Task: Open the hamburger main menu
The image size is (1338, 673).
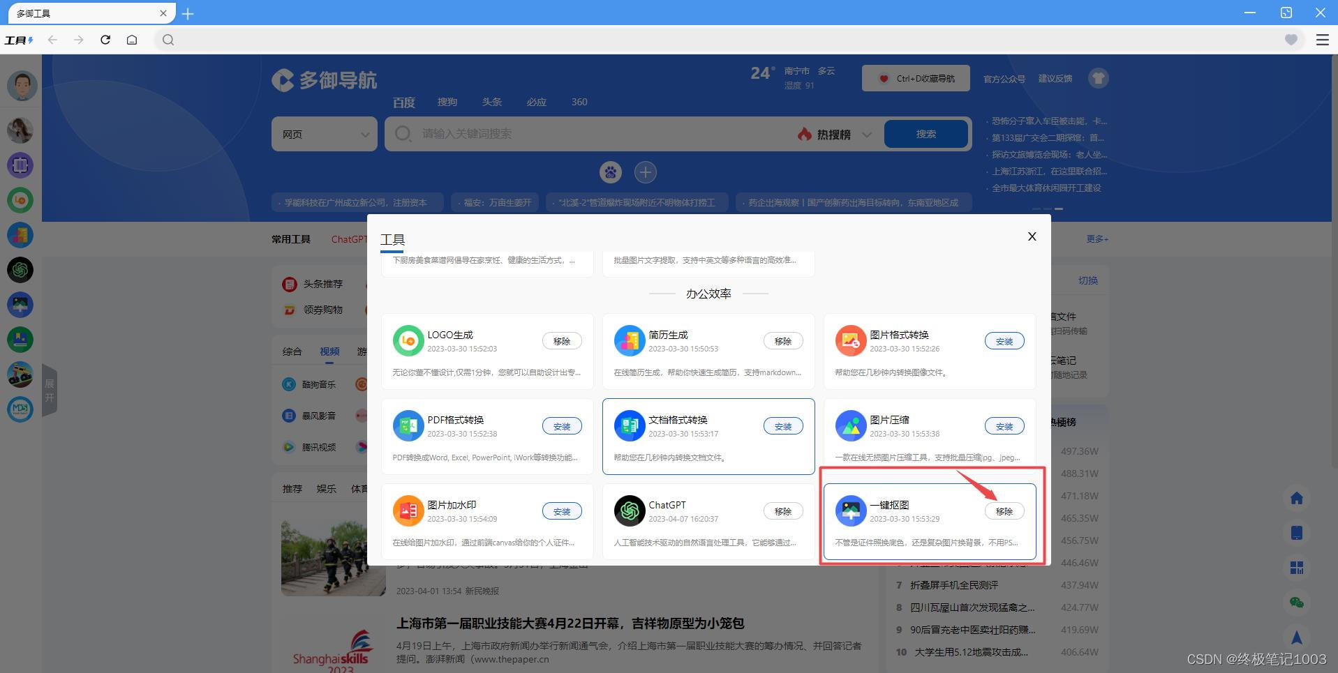Action: [1322, 40]
